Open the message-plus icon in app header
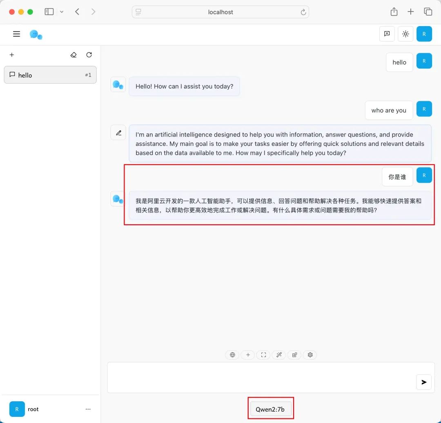The width and height of the screenshot is (441, 423). 387,34
